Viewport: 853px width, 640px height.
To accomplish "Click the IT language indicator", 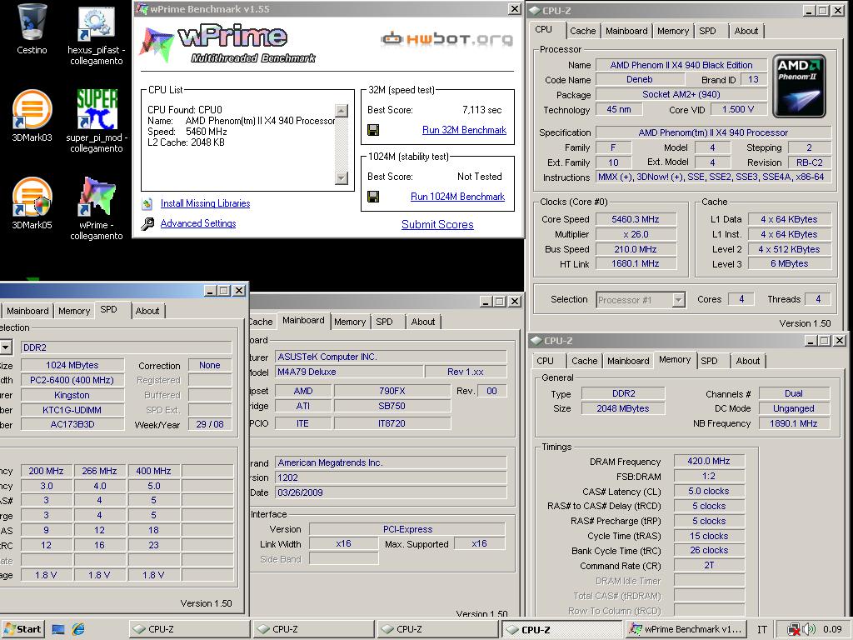I will (762, 630).
